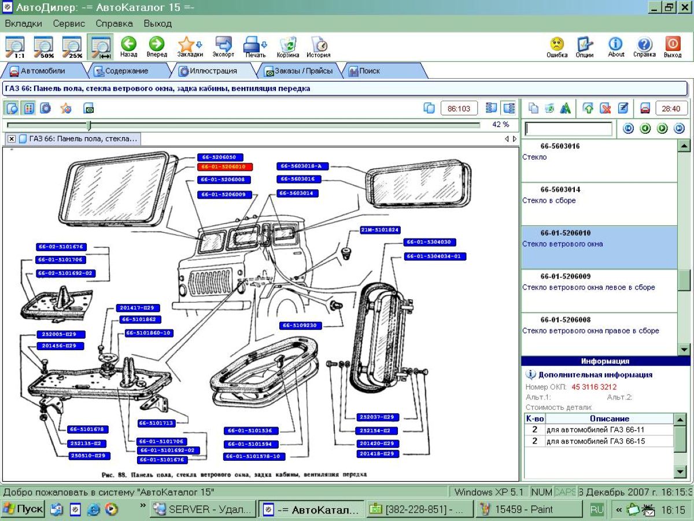Close the ГАЗ 66 illustration tab

coord(12,139)
